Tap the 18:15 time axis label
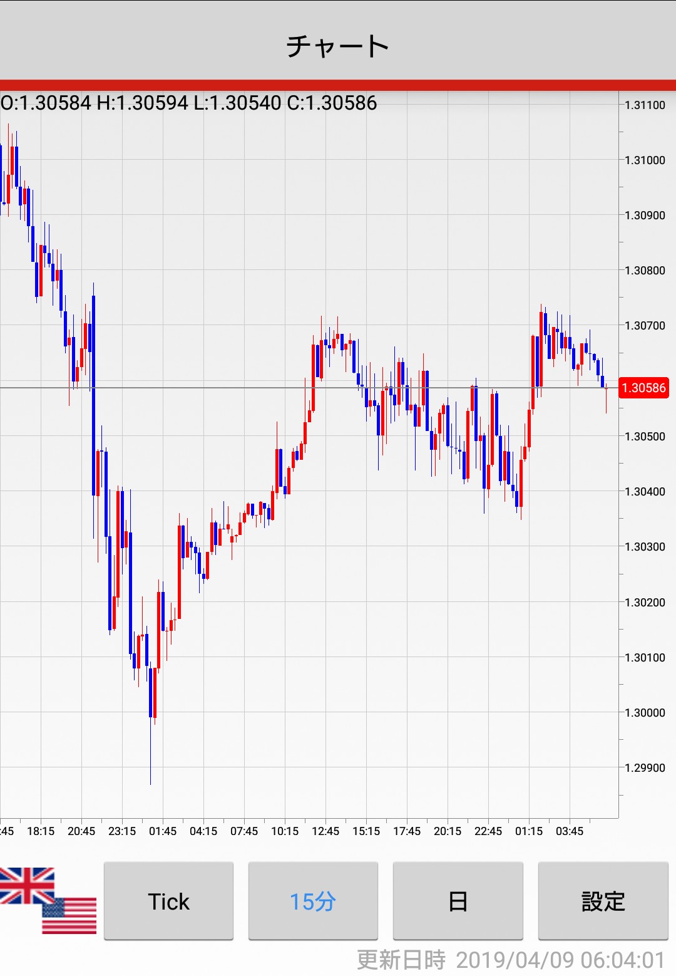This screenshot has width=676, height=976. (x=41, y=831)
